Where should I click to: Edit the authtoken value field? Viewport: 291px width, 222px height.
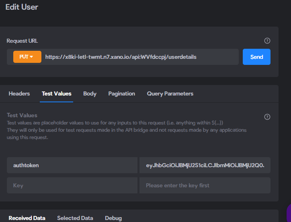point(205,165)
